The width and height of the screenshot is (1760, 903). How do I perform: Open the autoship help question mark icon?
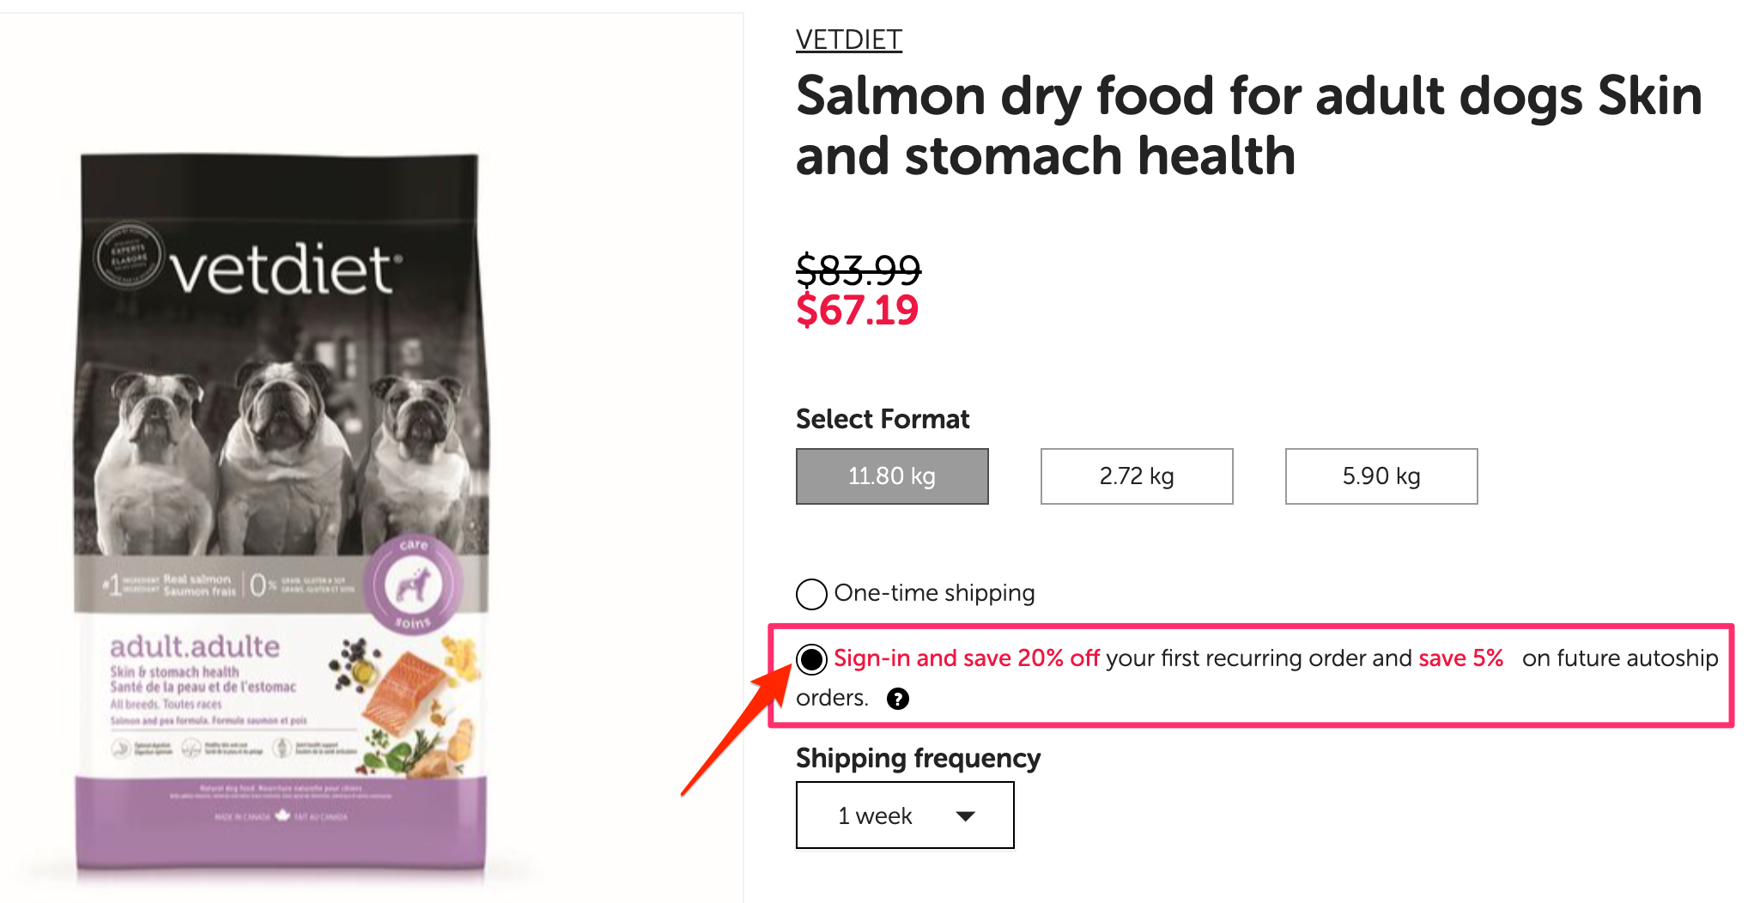tap(898, 699)
